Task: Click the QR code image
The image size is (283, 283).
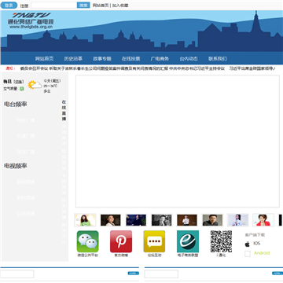Action: pyautogui.click(x=222, y=241)
